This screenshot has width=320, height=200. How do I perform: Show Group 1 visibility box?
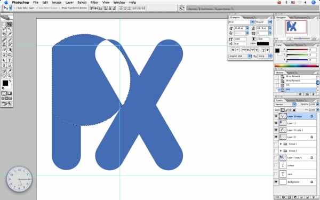(276, 144)
